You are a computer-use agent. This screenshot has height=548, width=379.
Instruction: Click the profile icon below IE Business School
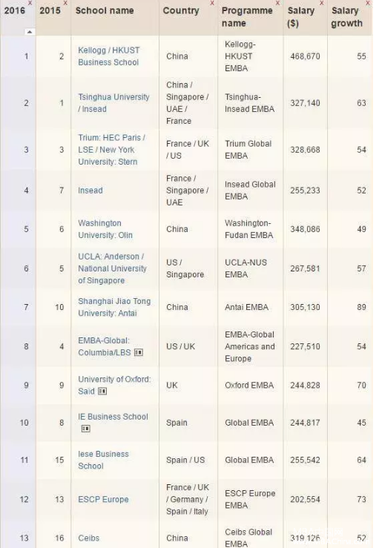click(85, 429)
